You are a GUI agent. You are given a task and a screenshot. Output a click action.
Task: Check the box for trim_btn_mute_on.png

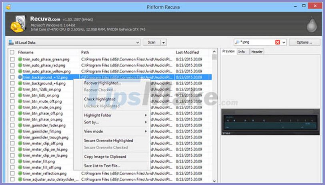click(12, 107)
